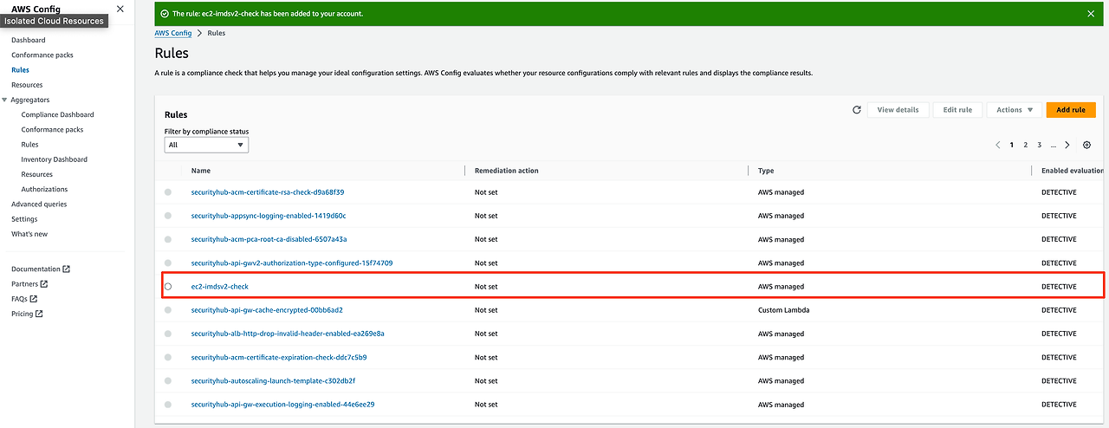This screenshot has height=428, width=1109.
Task: Open the Documentation link in sidebar
Action: [36, 269]
